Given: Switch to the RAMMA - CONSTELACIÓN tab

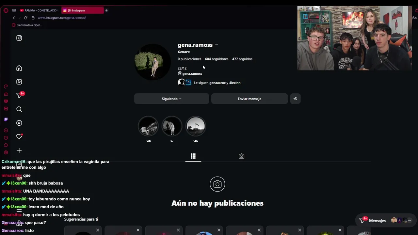Looking at the screenshot, I should coord(40,10).
